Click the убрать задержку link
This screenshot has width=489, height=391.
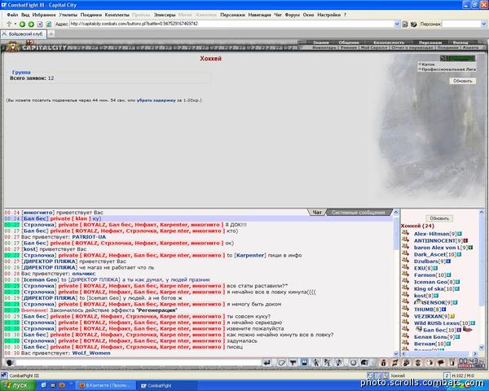tap(156, 100)
